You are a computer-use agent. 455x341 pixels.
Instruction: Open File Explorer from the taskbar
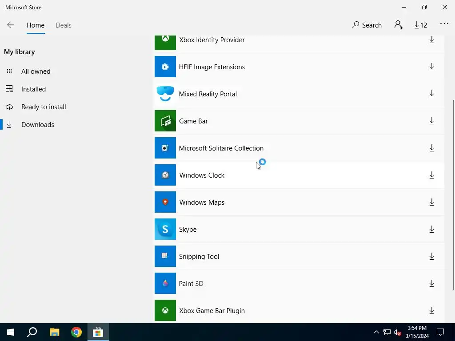tap(54, 332)
